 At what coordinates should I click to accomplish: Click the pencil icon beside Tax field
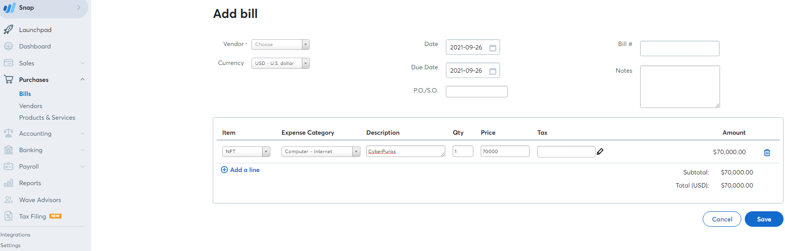click(600, 152)
